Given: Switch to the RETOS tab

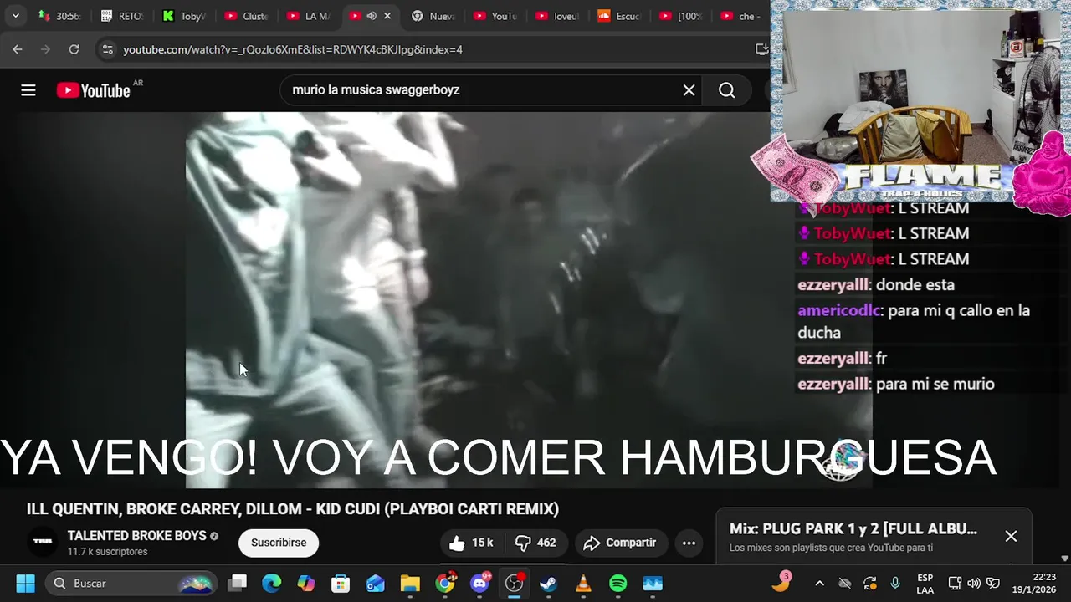Looking at the screenshot, I should [x=121, y=16].
